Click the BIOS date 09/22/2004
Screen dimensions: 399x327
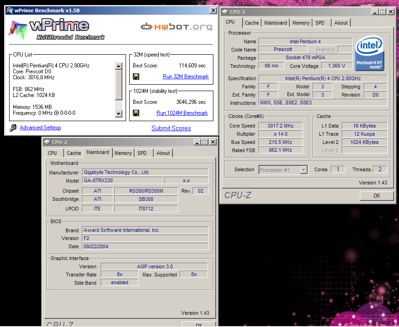coord(145,246)
